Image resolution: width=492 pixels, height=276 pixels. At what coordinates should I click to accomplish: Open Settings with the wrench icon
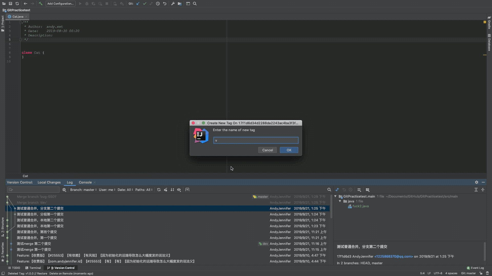[173, 4]
